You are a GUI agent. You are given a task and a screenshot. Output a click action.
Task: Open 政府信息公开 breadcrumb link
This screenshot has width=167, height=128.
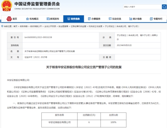[x=36, y=26]
